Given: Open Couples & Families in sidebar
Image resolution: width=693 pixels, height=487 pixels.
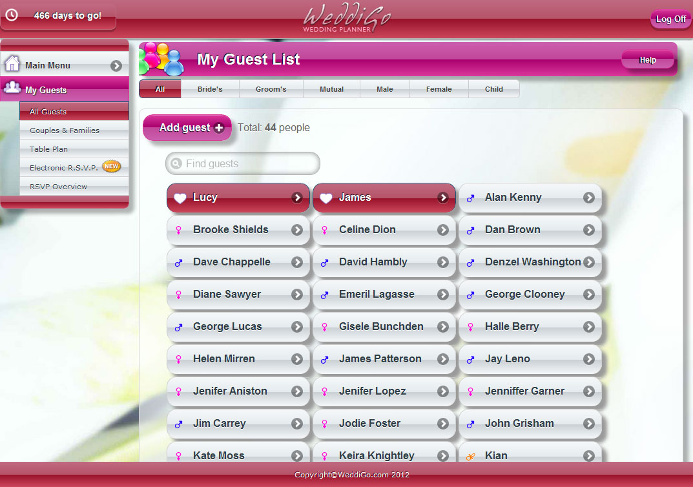Looking at the screenshot, I should click(x=65, y=130).
